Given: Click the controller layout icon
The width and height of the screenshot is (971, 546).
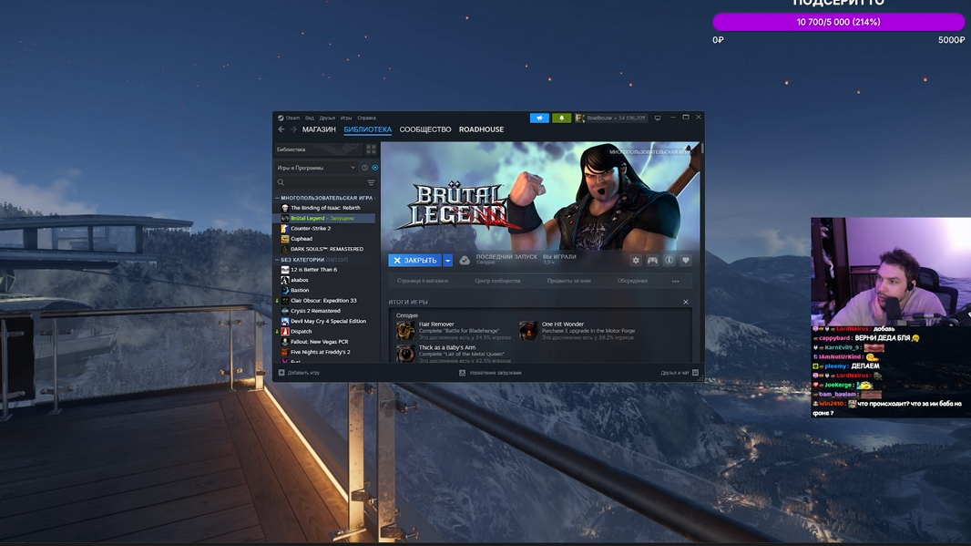Looking at the screenshot, I should coord(652,261).
